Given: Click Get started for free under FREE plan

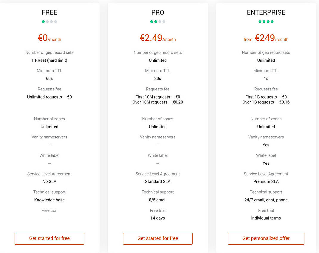Looking at the screenshot, I should (49, 238).
